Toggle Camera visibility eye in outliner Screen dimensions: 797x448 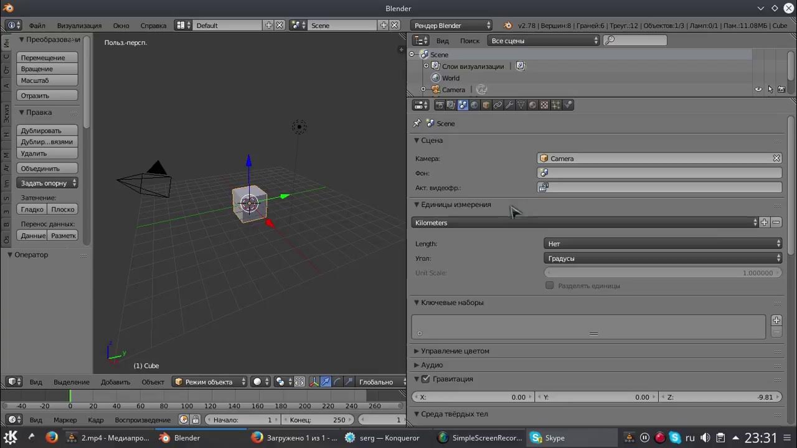758,90
